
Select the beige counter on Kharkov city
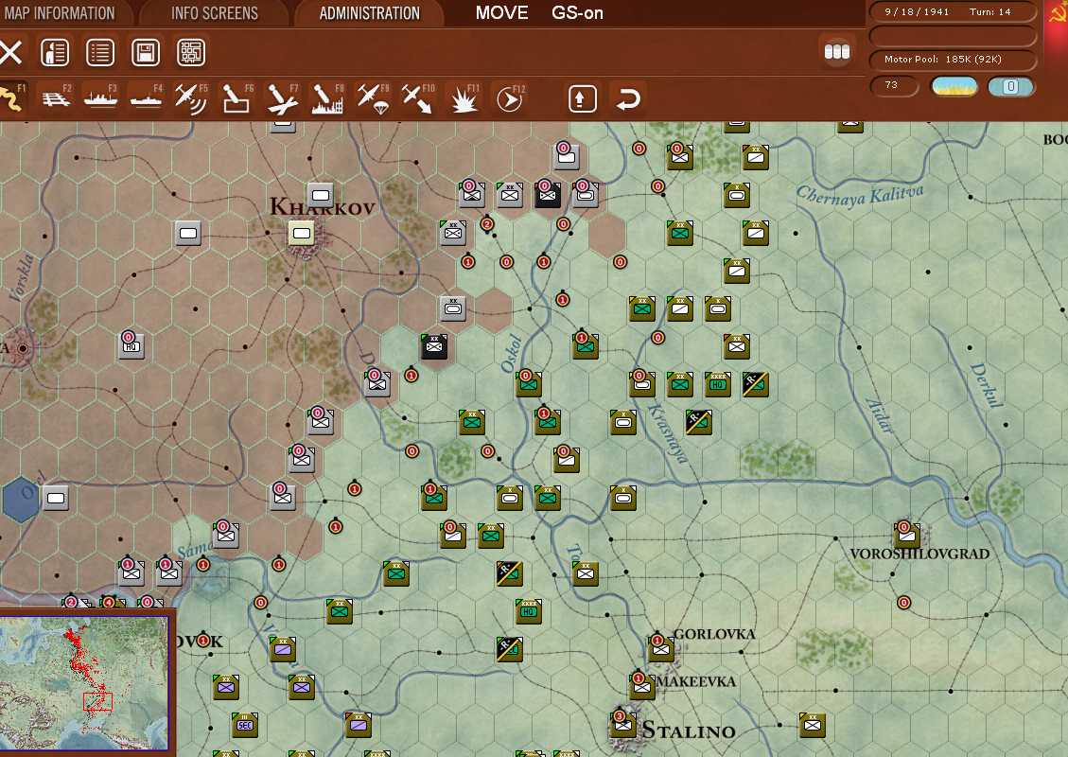pyautogui.click(x=301, y=233)
